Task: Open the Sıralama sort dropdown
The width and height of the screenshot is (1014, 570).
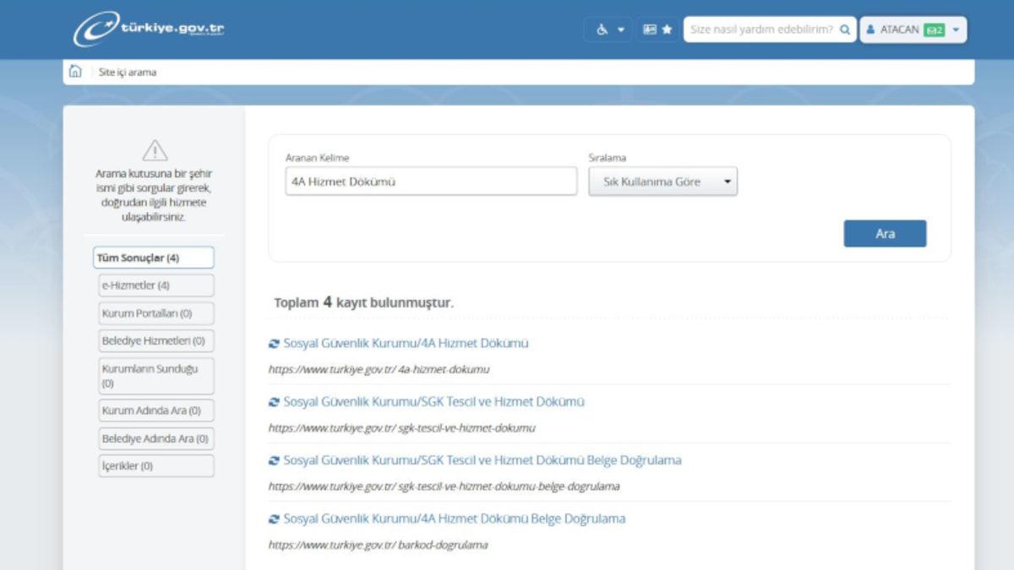Action: pyautogui.click(x=662, y=182)
